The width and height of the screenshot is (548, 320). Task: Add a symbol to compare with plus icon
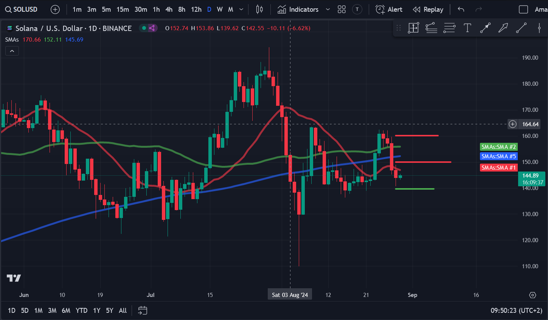pyautogui.click(x=55, y=9)
